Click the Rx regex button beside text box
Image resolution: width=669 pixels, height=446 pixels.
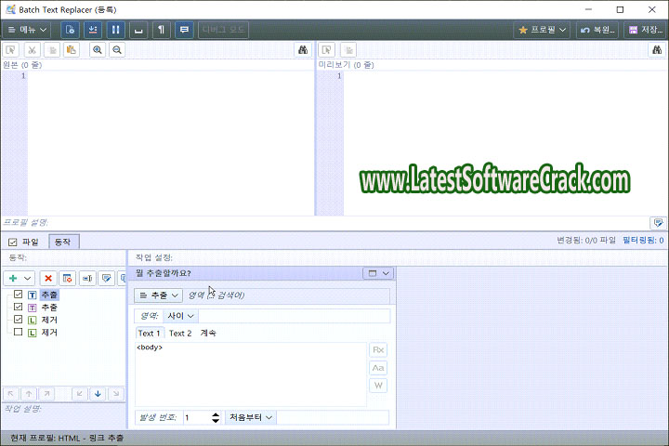point(378,349)
